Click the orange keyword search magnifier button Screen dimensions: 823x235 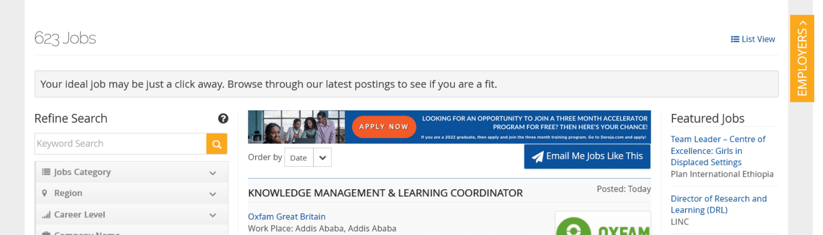coord(216,144)
